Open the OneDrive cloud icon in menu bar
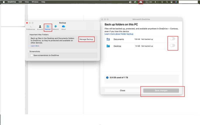 140,2
